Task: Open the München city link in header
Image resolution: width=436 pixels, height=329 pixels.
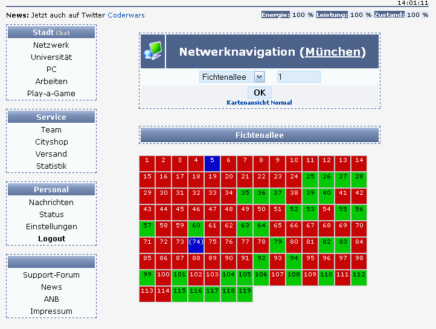Action: [x=333, y=52]
